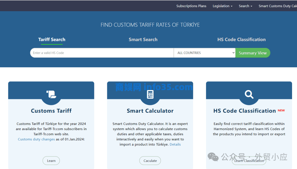
Task: Click the Learn button under Customs Tariff
Action: (x=51, y=161)
